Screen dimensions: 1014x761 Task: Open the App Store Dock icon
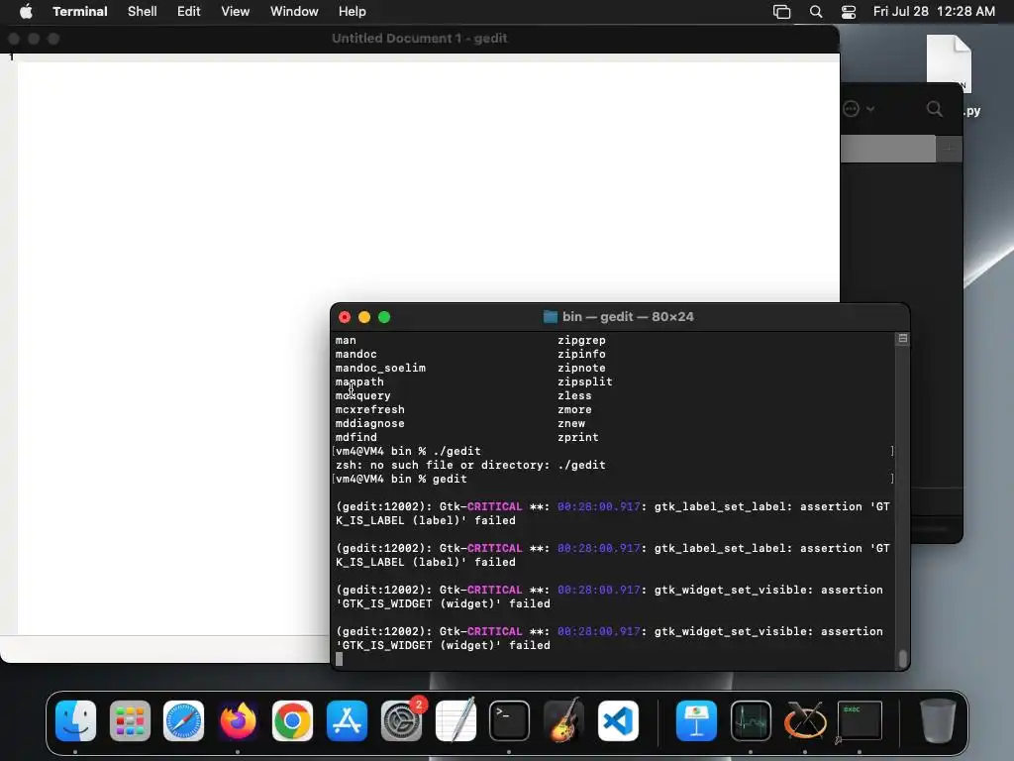(347, 720)
